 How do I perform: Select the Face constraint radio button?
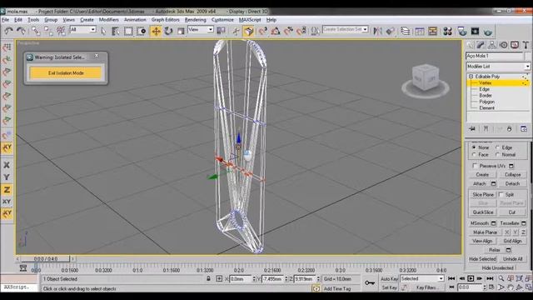click(474, 154)
